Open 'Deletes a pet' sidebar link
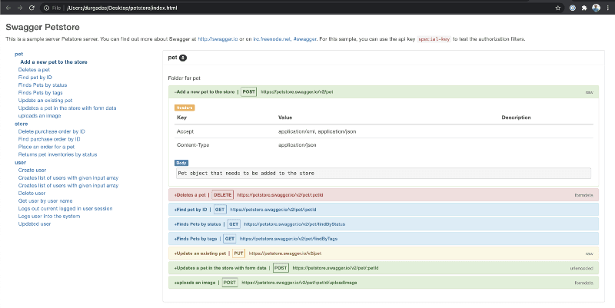Viewport: 615px width, 308px height. (34, 70)
